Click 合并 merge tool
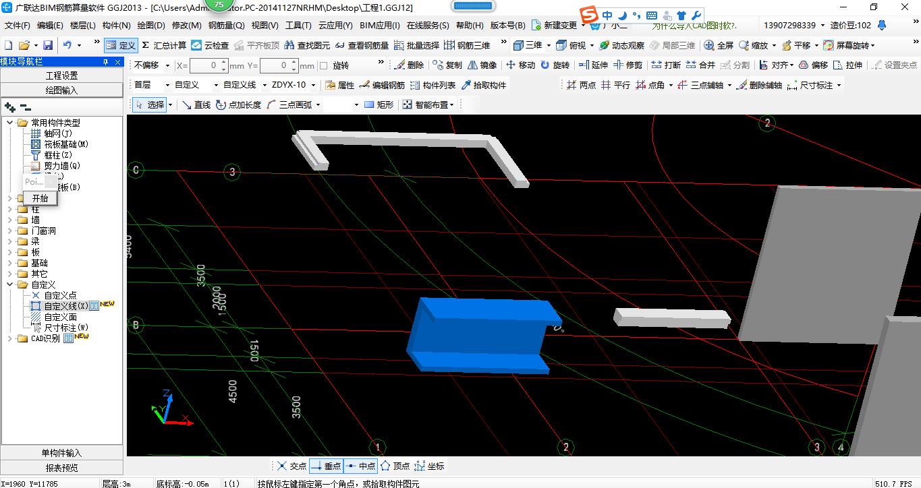This screenshot has height=488, width=921. 700,65
